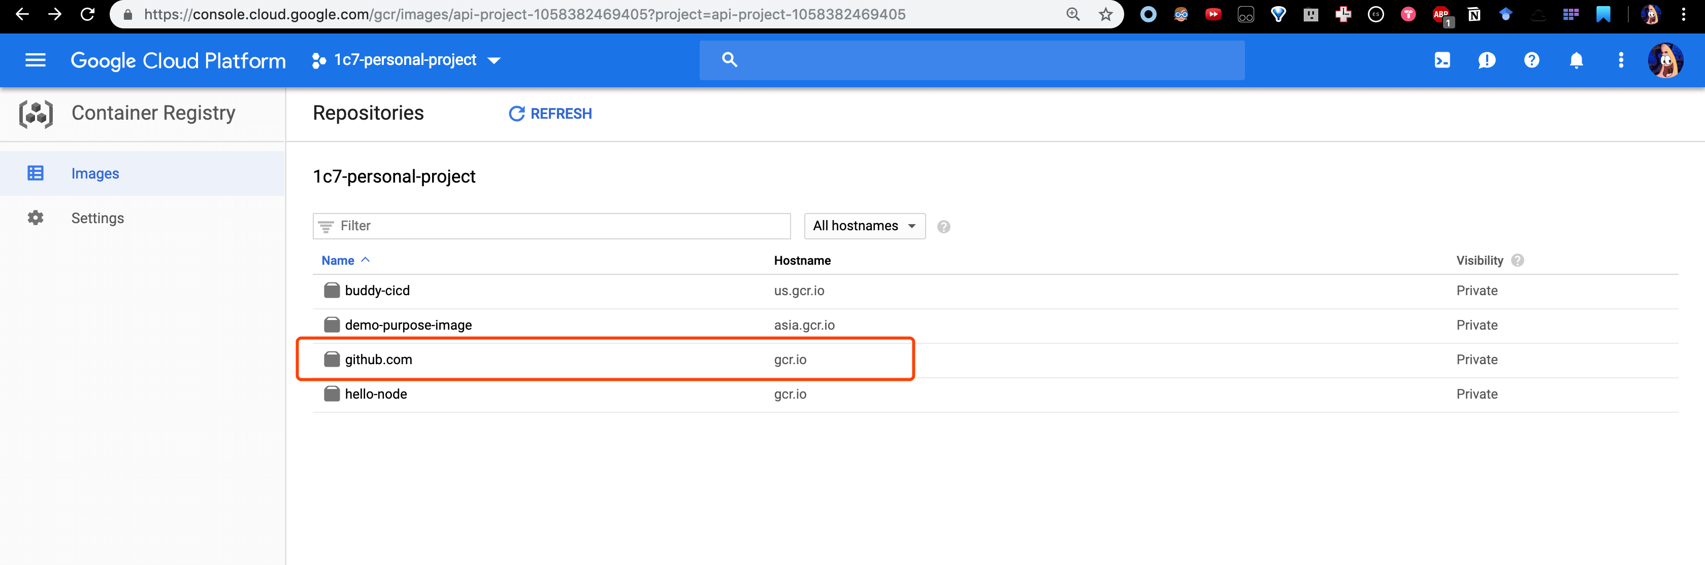Click the REFRESH button

coord(550,114)
